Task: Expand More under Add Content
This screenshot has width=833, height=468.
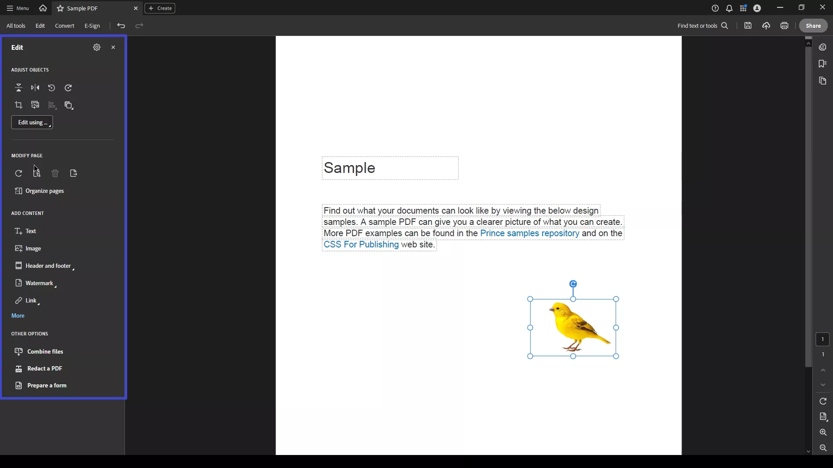Action: click(x=18, y=315)
